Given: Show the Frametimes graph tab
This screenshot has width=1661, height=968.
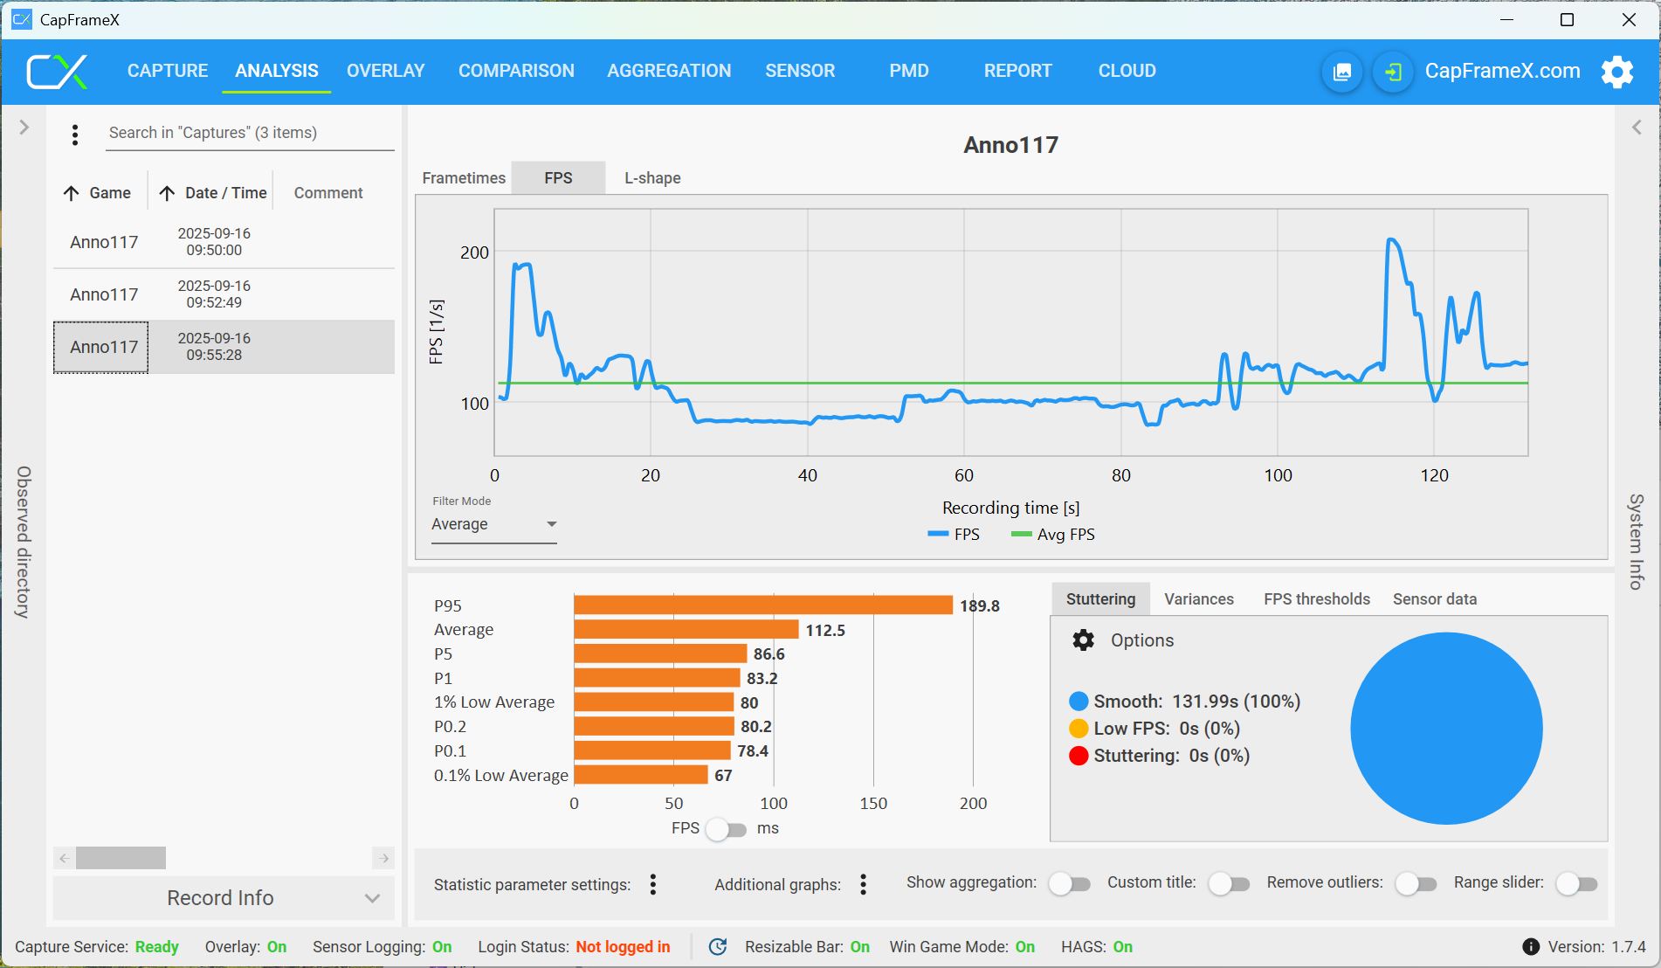Looking at the screenshot, I should 464,178.
